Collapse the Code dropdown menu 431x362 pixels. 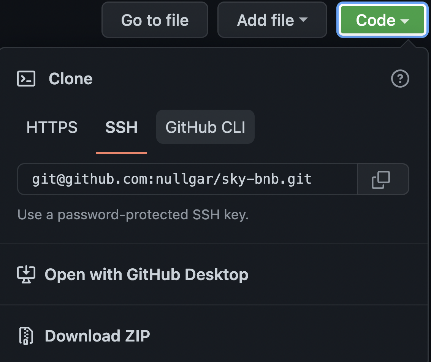pos(382,20)
